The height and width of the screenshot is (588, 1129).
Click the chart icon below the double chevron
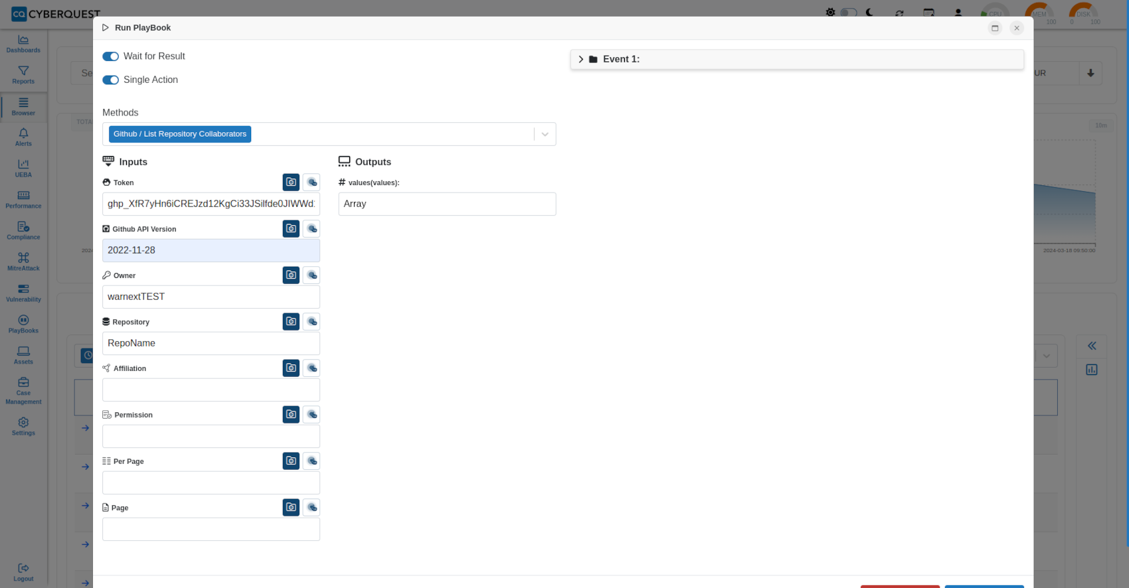1092,370
